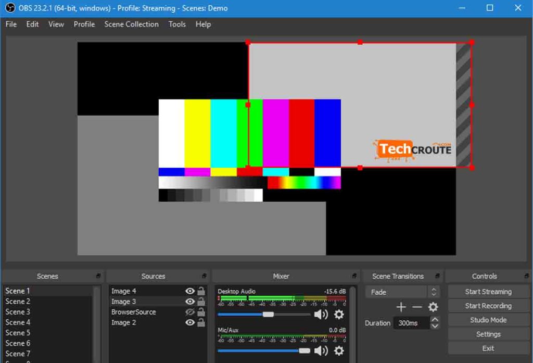Open transition properties gear icon

tap(433, 307)
